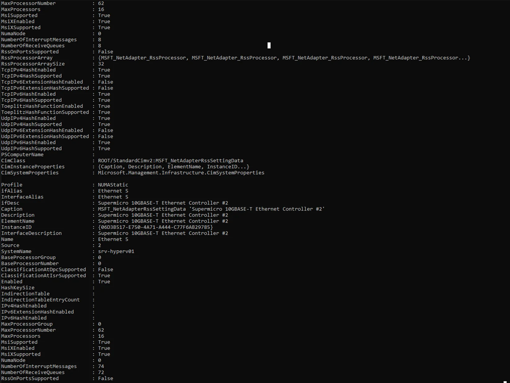
Task: Click the TcpIPv6HashEnabled property name
Action: 28,94
